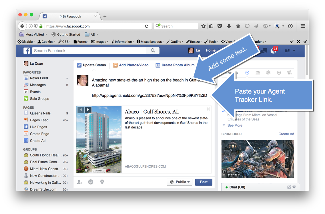The image size is (325, 214).
Task: Show politics trending category icon
Action: tap(258, 73)
